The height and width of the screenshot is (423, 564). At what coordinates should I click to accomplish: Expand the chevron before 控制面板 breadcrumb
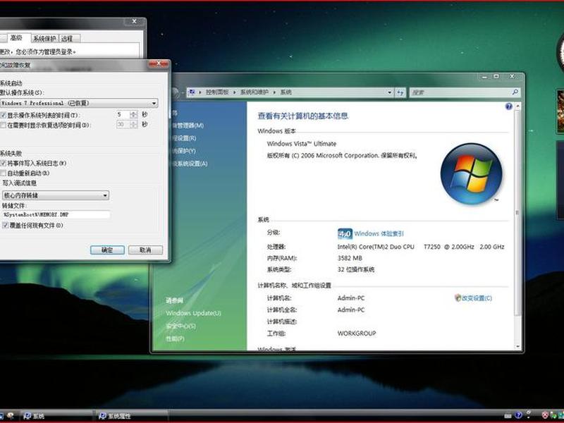[x=200, y=92]
